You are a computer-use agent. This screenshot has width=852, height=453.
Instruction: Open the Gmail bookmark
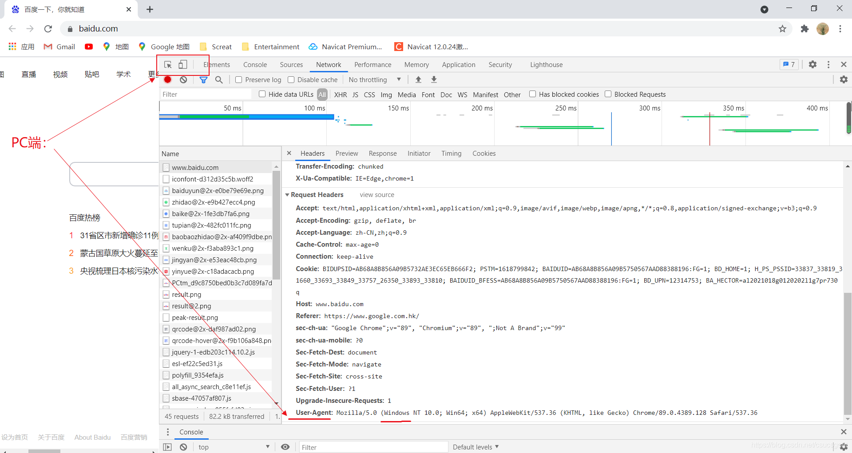tap(59, 47)
